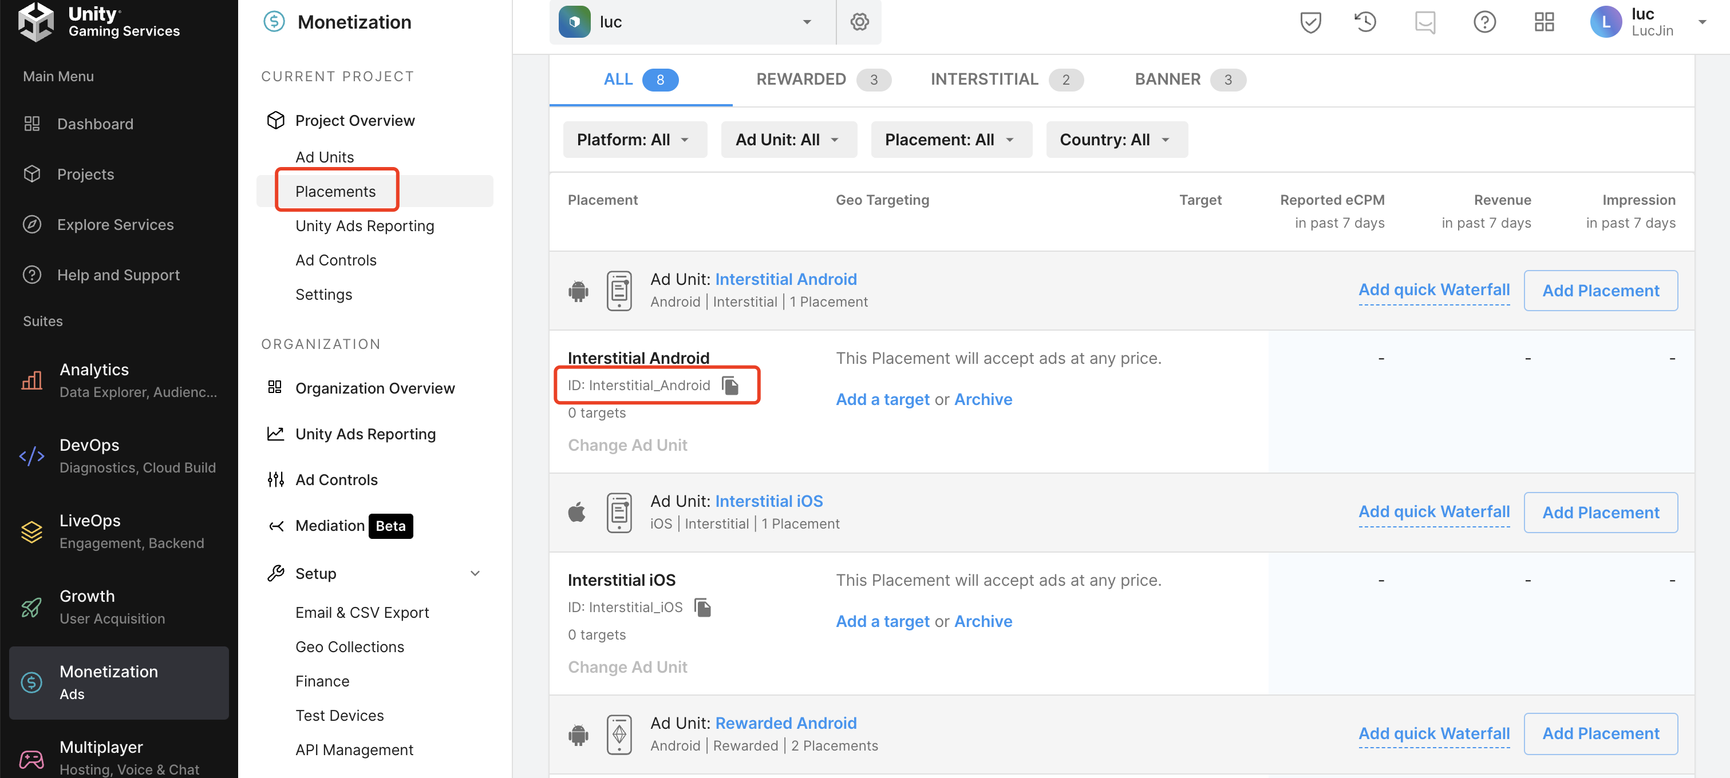
Task: Open the Placement: All filter dropdown
Action: [951, 139]
